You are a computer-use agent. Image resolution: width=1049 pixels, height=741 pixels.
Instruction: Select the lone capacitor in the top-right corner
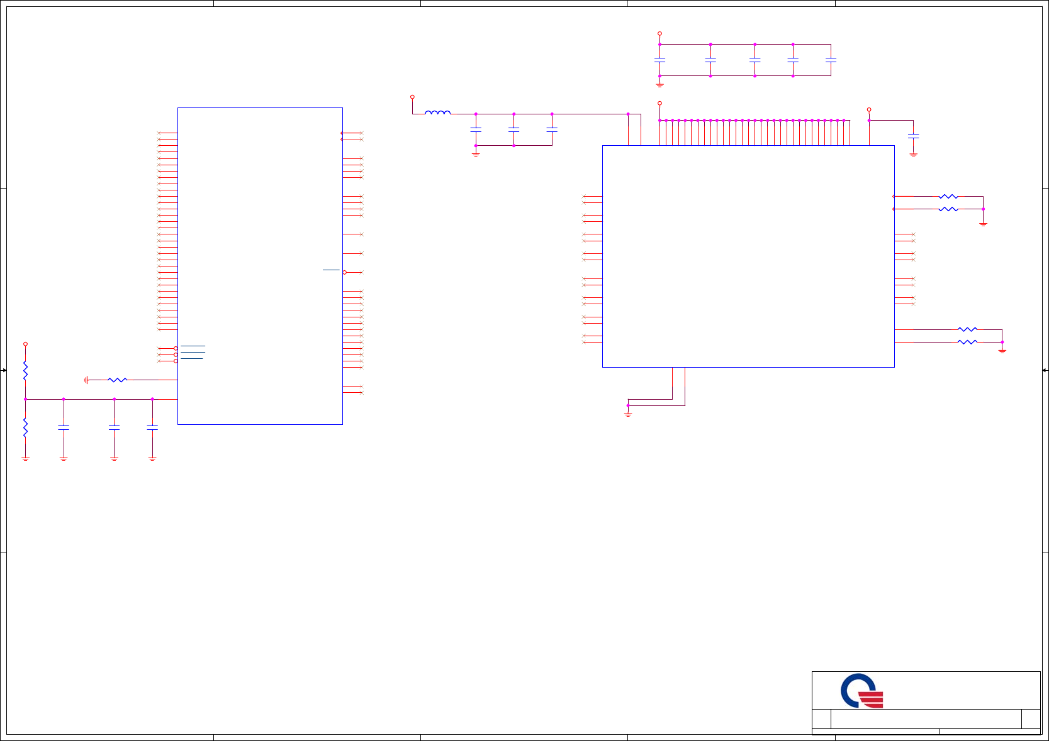913,135
